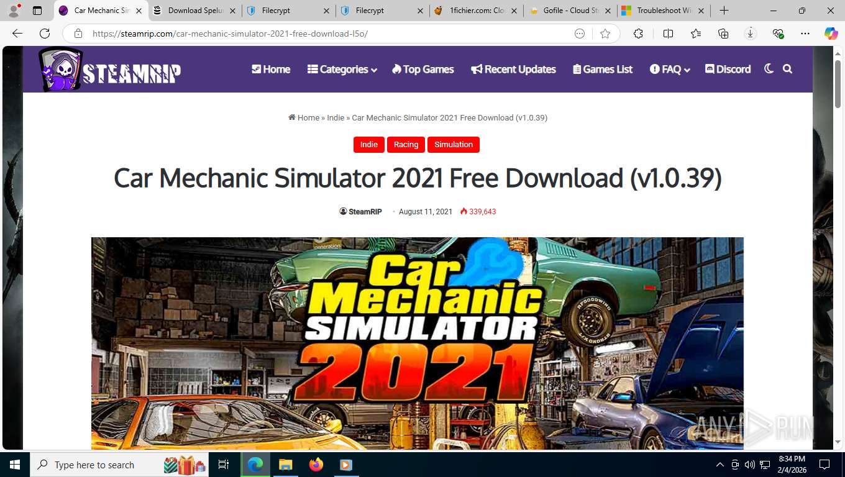The image size is (845, 477).
Task: Click the page vertical scrollbar thumb
Action: pyautogui.click(x=838, y=83)
